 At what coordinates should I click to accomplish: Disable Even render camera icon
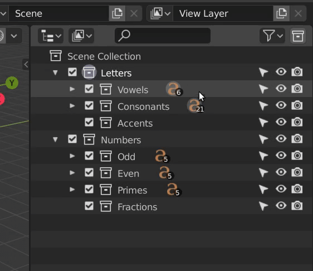297,172
